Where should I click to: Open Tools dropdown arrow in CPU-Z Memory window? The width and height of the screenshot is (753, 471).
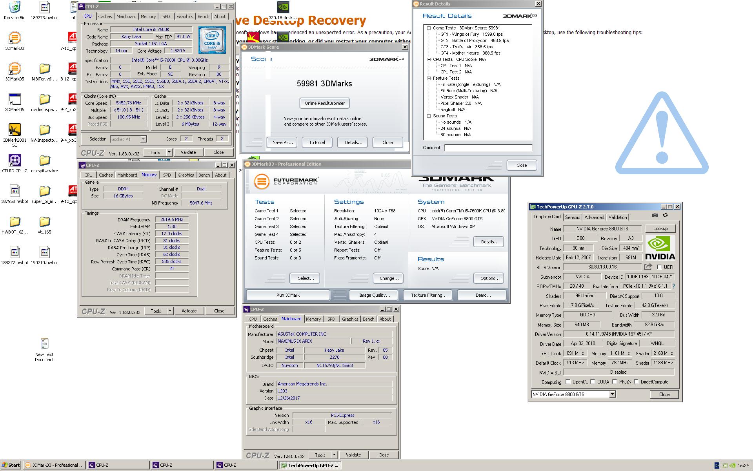170,311
